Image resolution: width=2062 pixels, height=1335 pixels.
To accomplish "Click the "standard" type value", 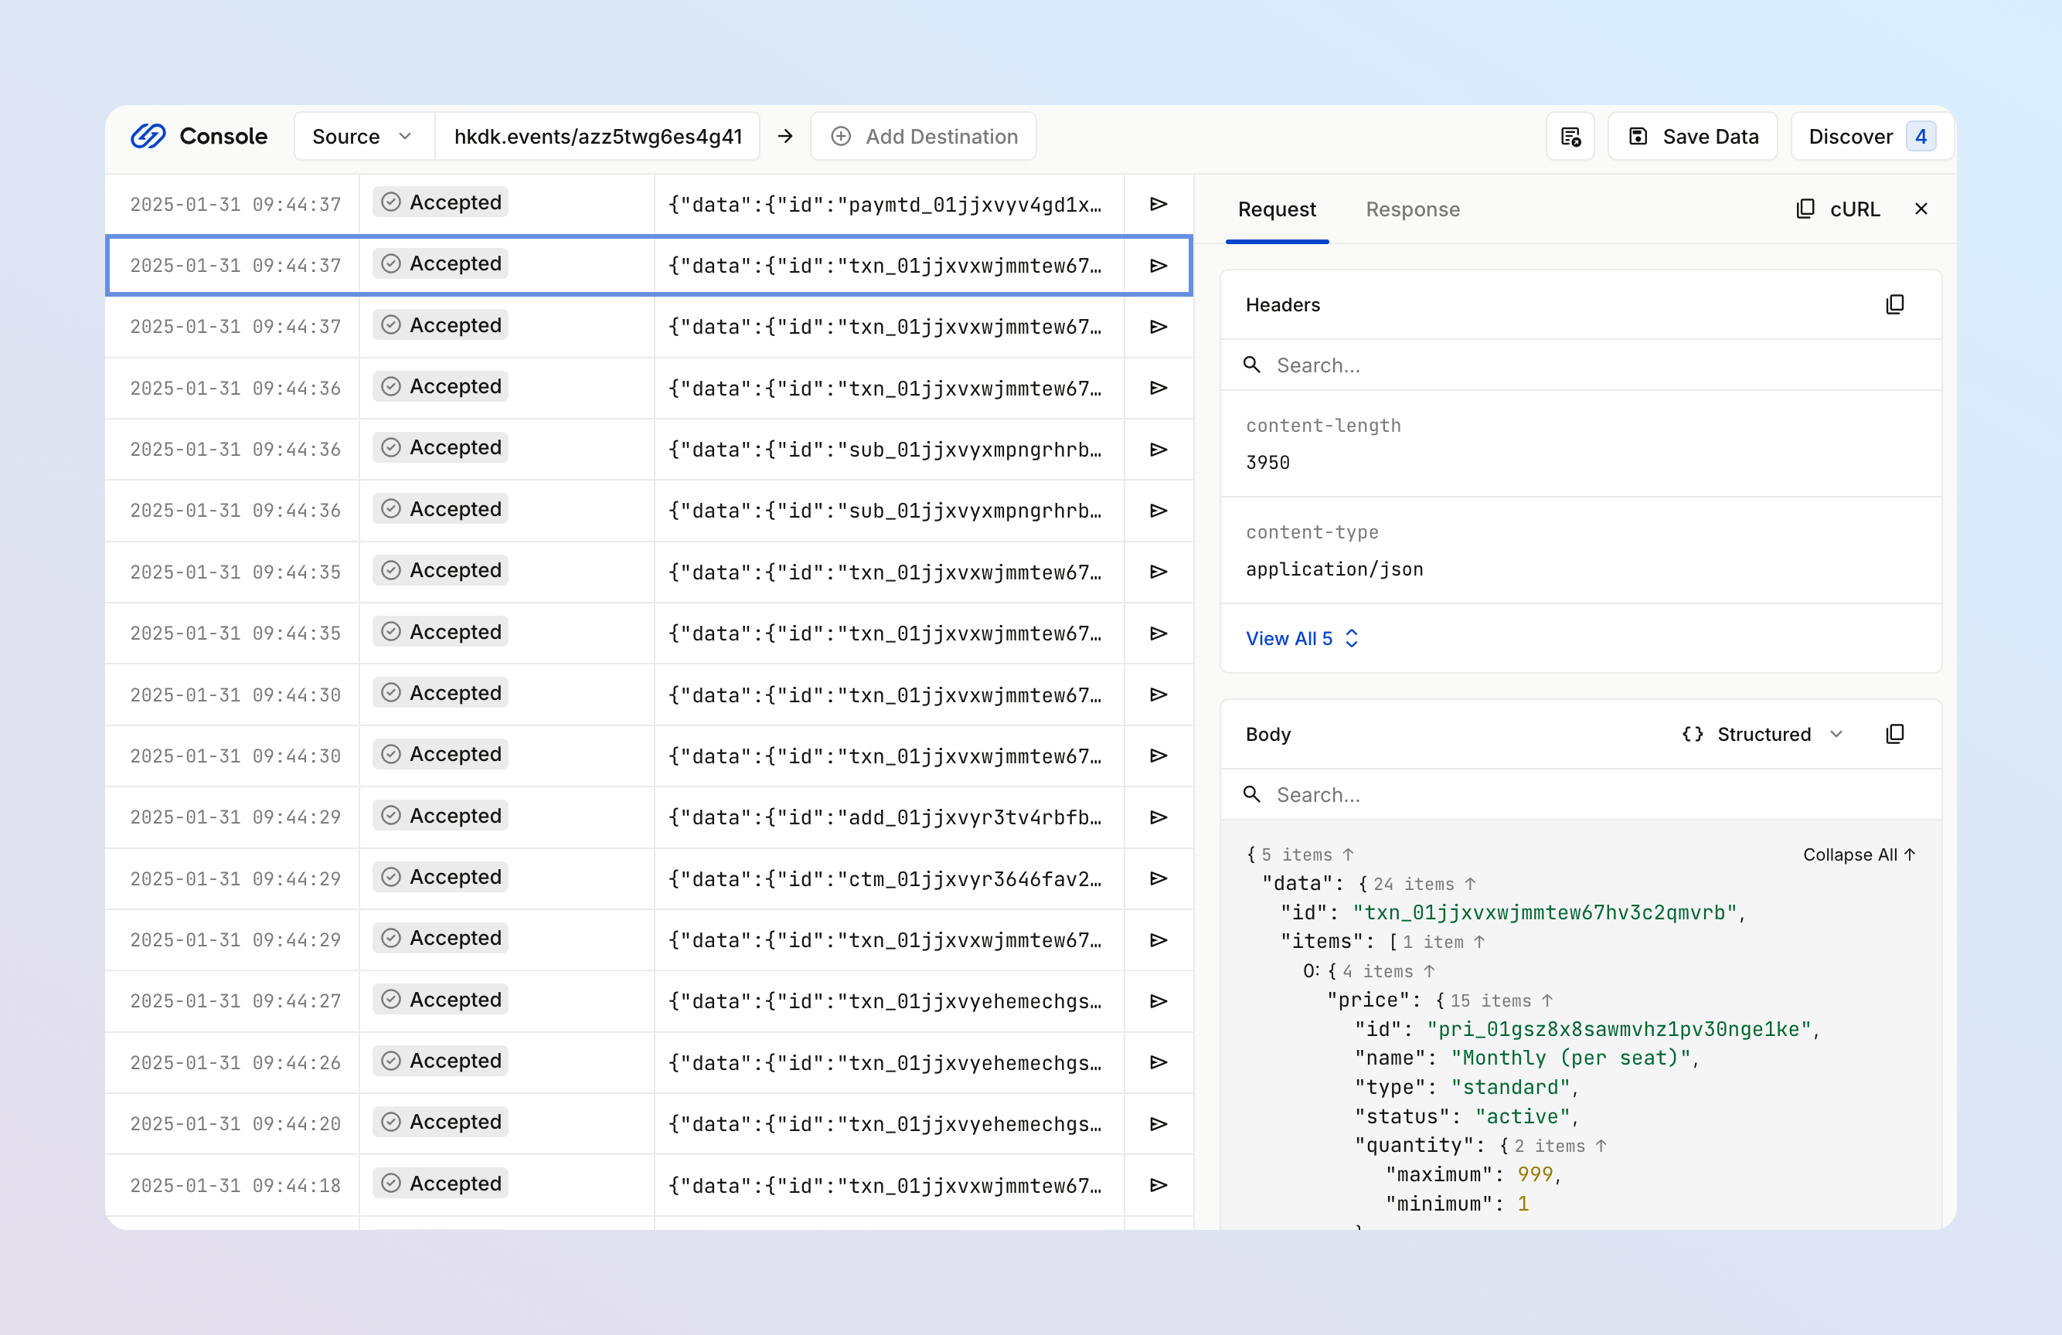I will point(1510,1086).
